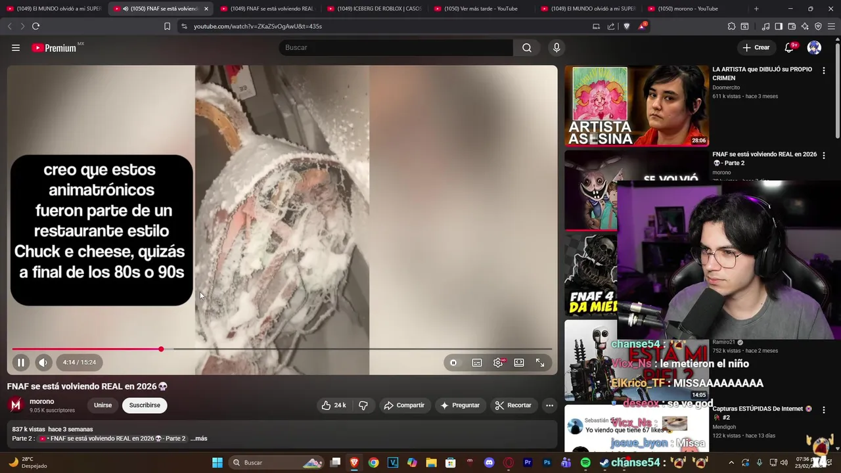
Task: Dislike the video
Action: (x=363, y=405)
